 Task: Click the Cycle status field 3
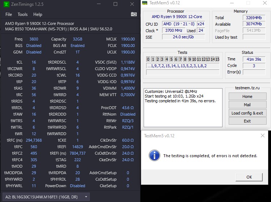coord(254,66)
